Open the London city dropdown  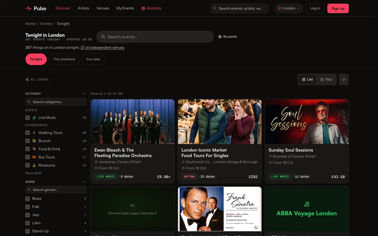pyautogui.click(x=289, y=8)
